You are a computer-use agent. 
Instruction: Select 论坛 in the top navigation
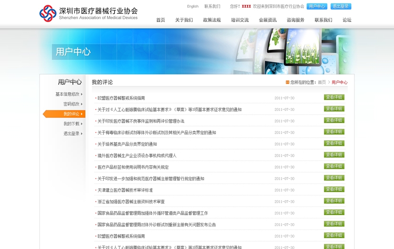click(347, 20)
